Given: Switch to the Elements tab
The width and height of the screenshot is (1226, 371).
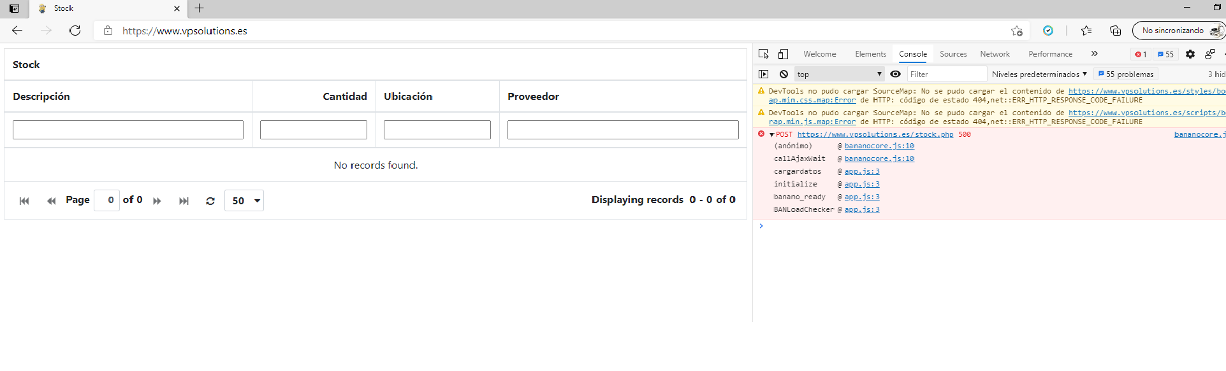Looking at the screenshot, I should (x=870, y=54).
